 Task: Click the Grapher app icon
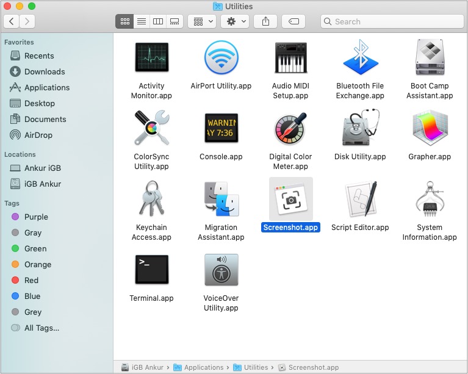(430, 129)
